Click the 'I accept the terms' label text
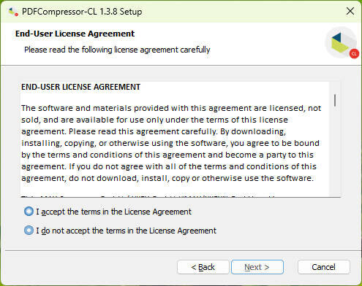This screenshot has width=362, height=286. pyautogui.click(x=113, y=212)
